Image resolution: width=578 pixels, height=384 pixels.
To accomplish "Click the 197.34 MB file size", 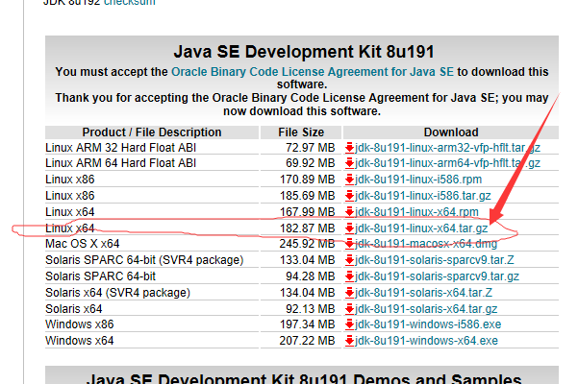I will [x=308, y=324].
